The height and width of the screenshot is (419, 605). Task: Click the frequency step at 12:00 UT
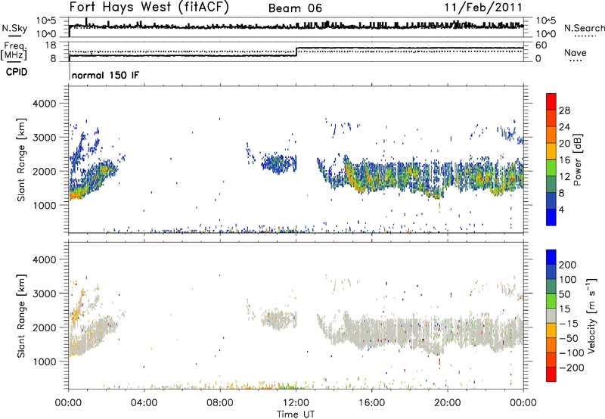tap(296, 51)
